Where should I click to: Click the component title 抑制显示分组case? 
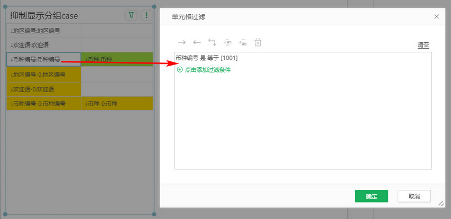click(44, 15)
